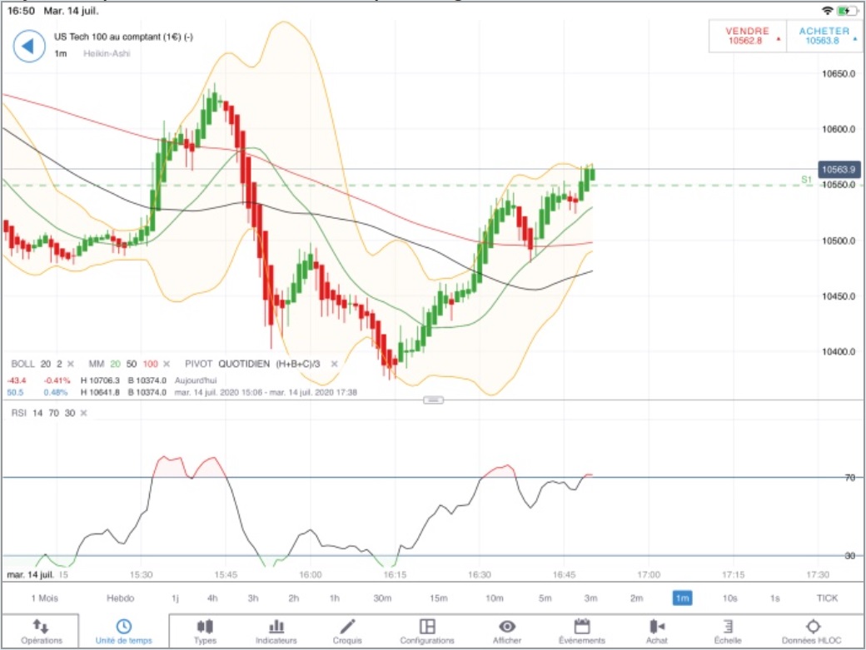
Task: Open the Opérations tab
Action: [x=42, y=632]
